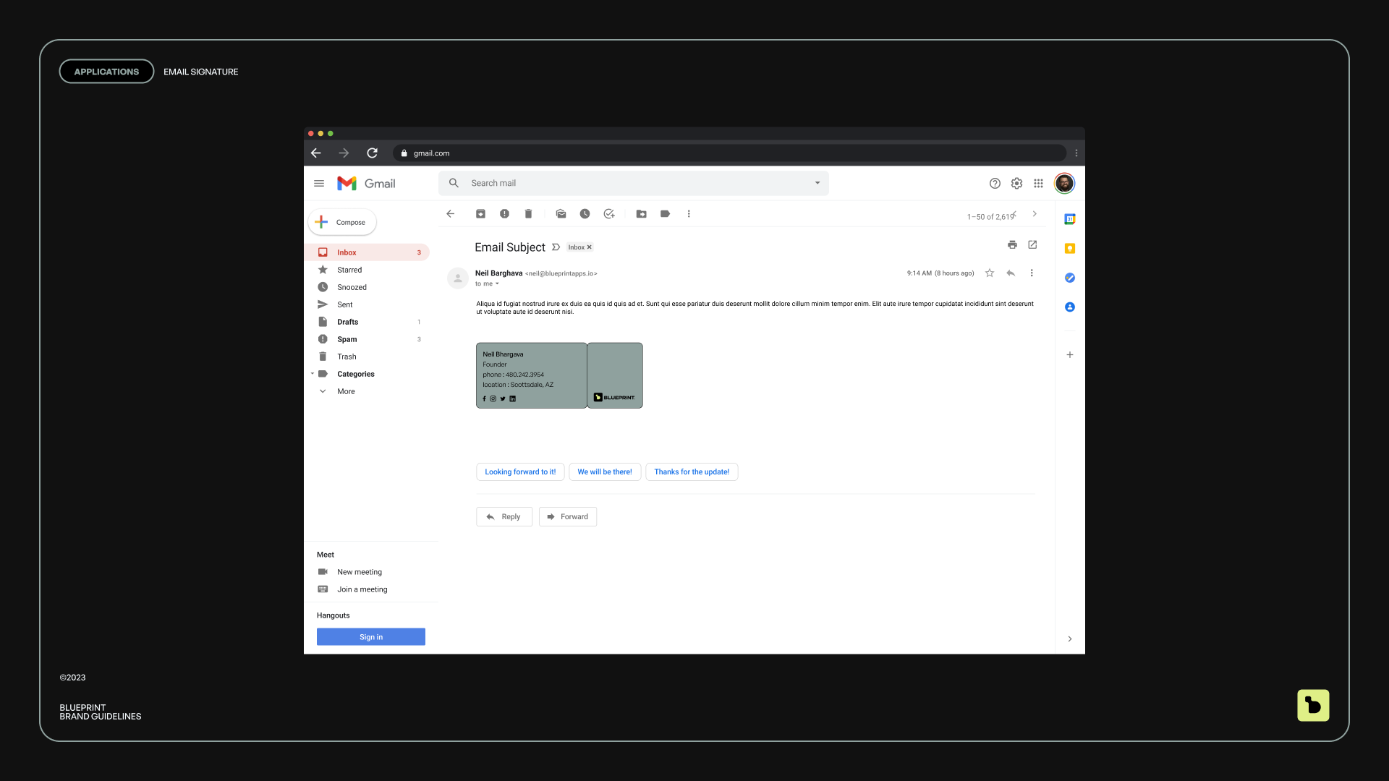The width and height of the screenshot is (1389, 781).
Task: Mark the email as unread
Action: (561, 214)
